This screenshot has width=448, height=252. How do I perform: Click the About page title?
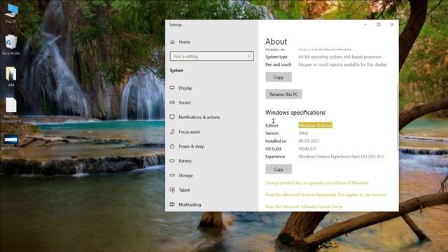(x=276, y=42)
